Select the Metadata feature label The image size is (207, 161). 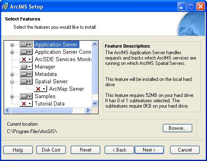pyautogui.click(x=46, y=74)
